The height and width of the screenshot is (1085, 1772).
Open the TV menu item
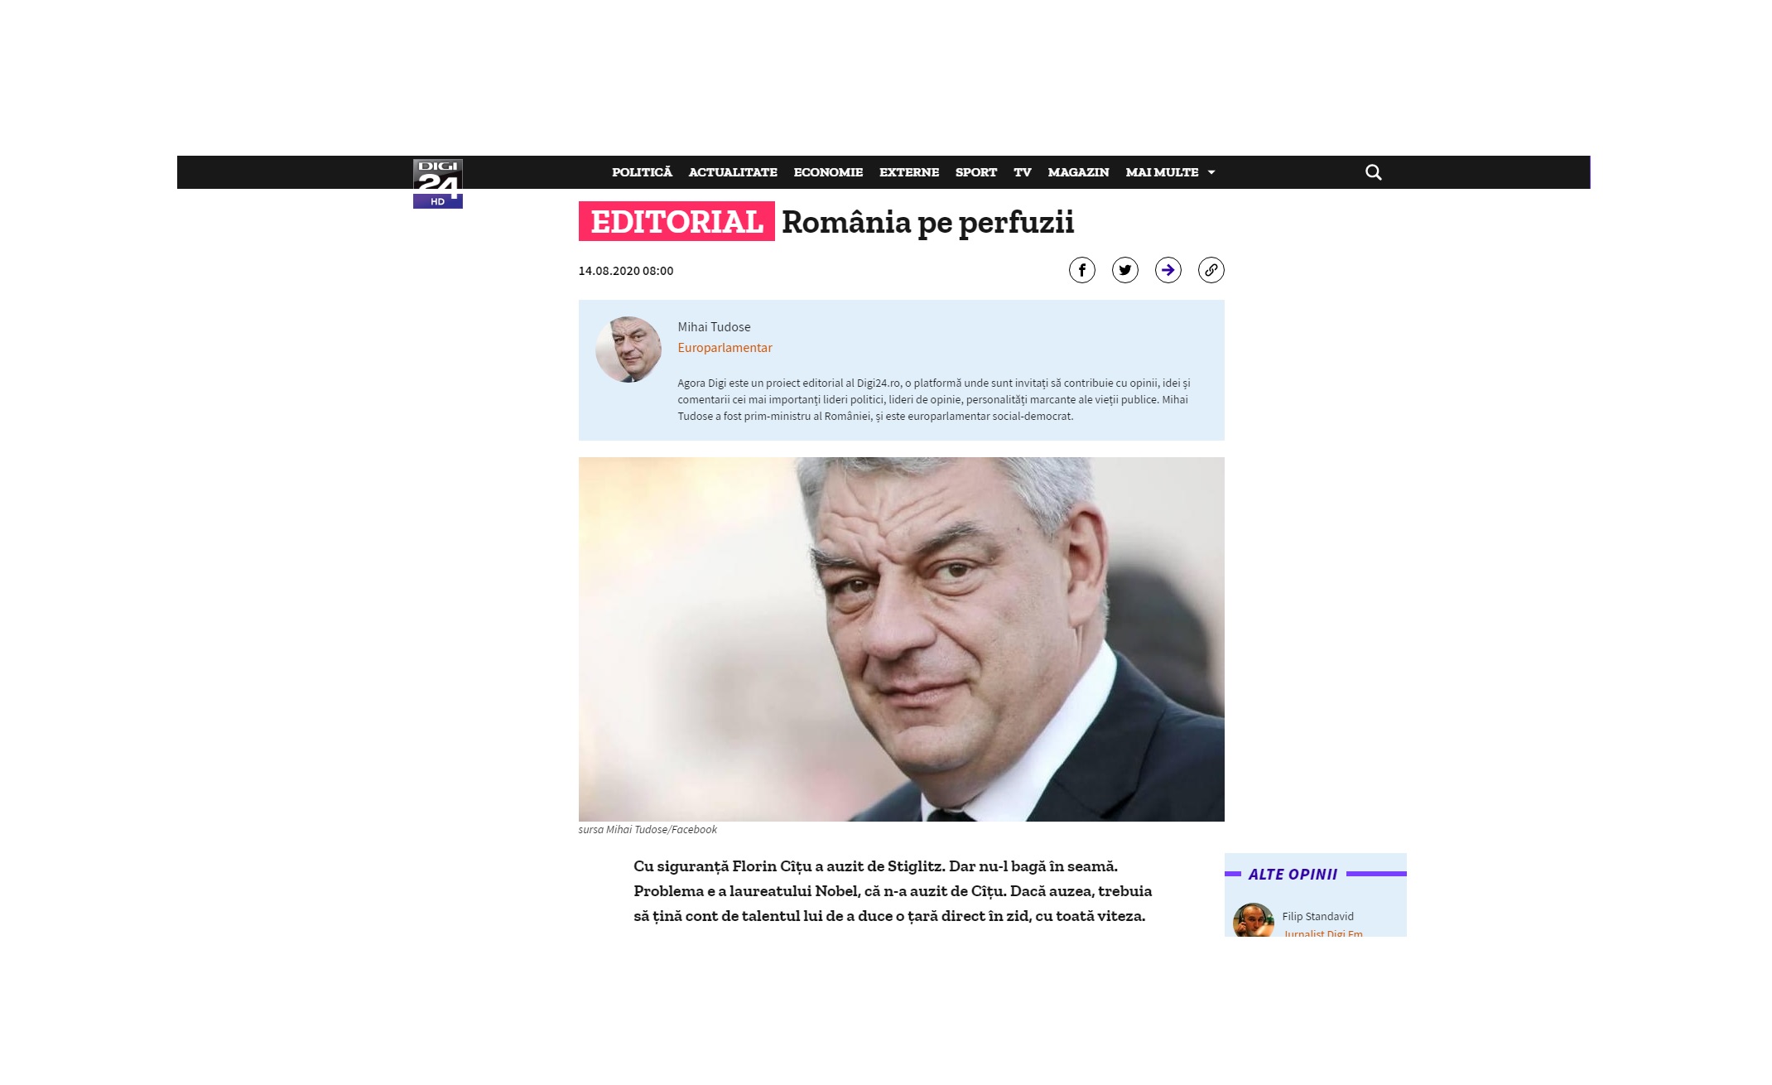coord(1023,172)
